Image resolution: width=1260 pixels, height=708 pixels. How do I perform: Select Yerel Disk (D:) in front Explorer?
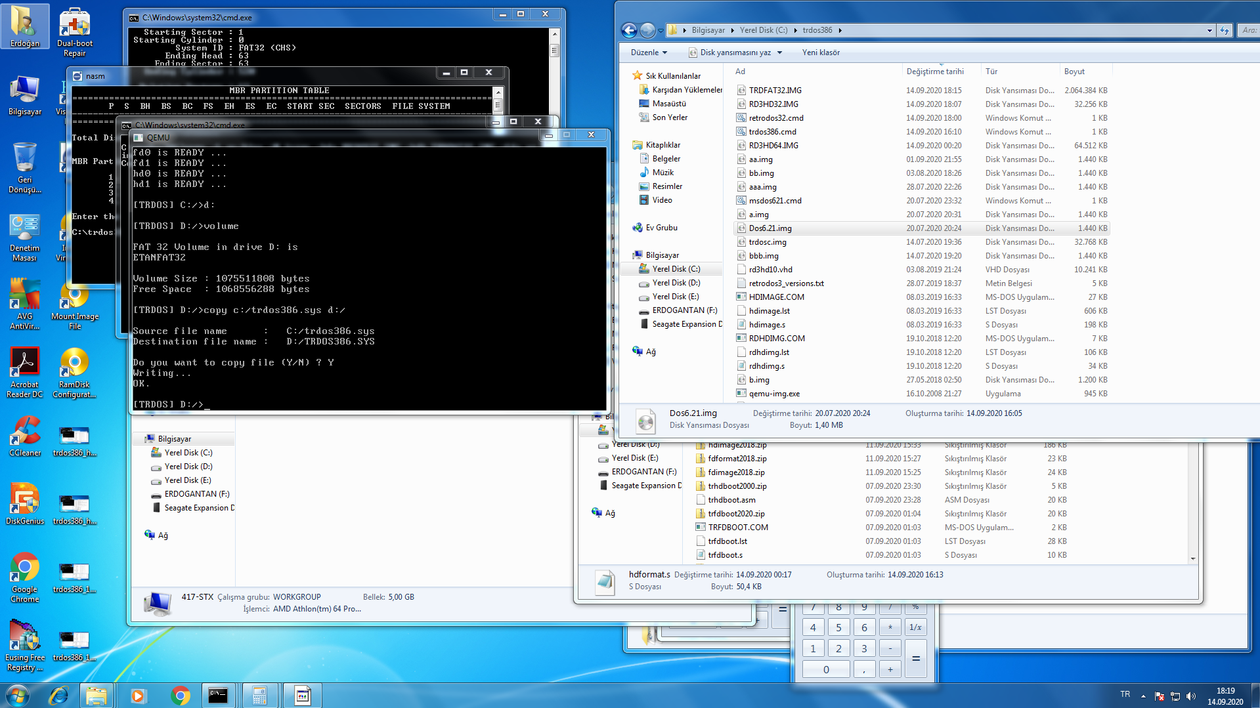pos(676,283)
